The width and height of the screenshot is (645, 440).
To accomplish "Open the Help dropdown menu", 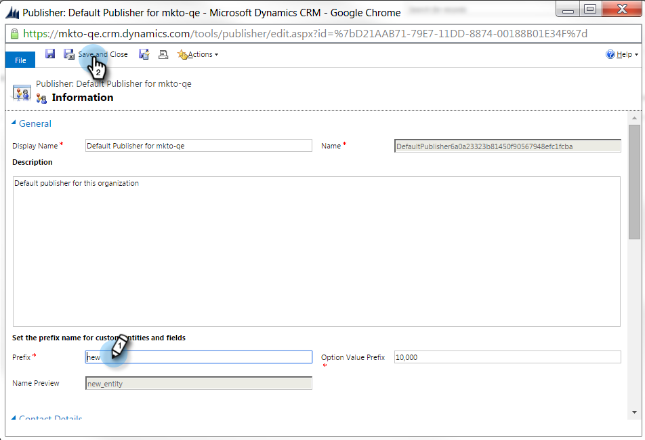I will coord(621,54).
